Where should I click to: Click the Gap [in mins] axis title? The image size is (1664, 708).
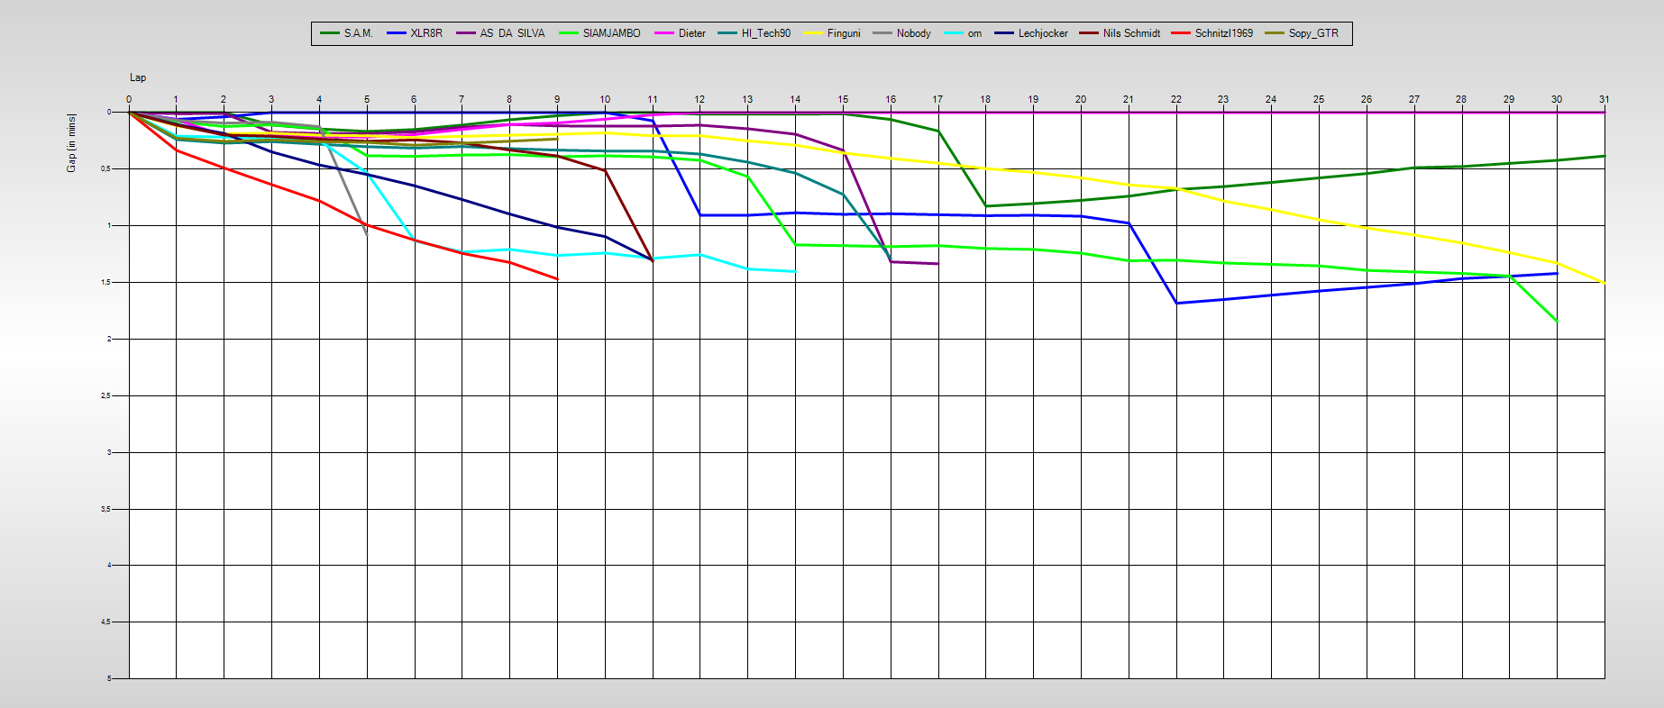click(71, 142)
